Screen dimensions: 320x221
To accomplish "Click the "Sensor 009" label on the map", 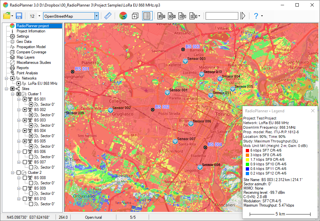I will pos(75,113).
